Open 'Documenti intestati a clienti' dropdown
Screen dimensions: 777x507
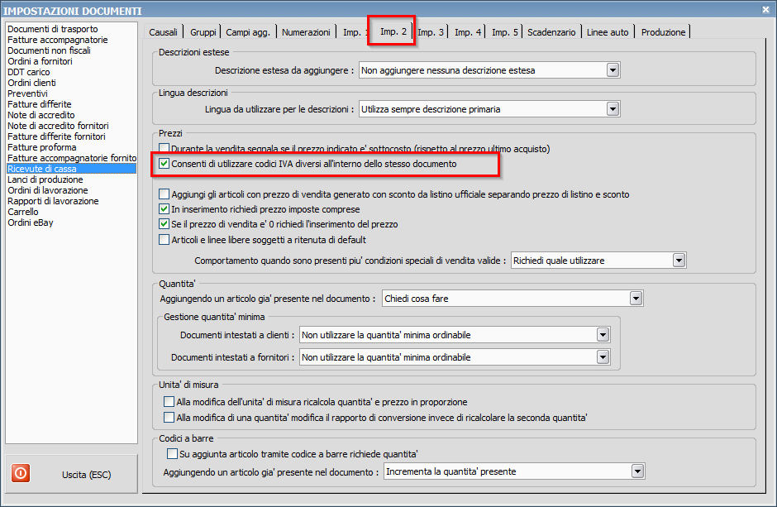pyautogui.click(x=603, y=335)
